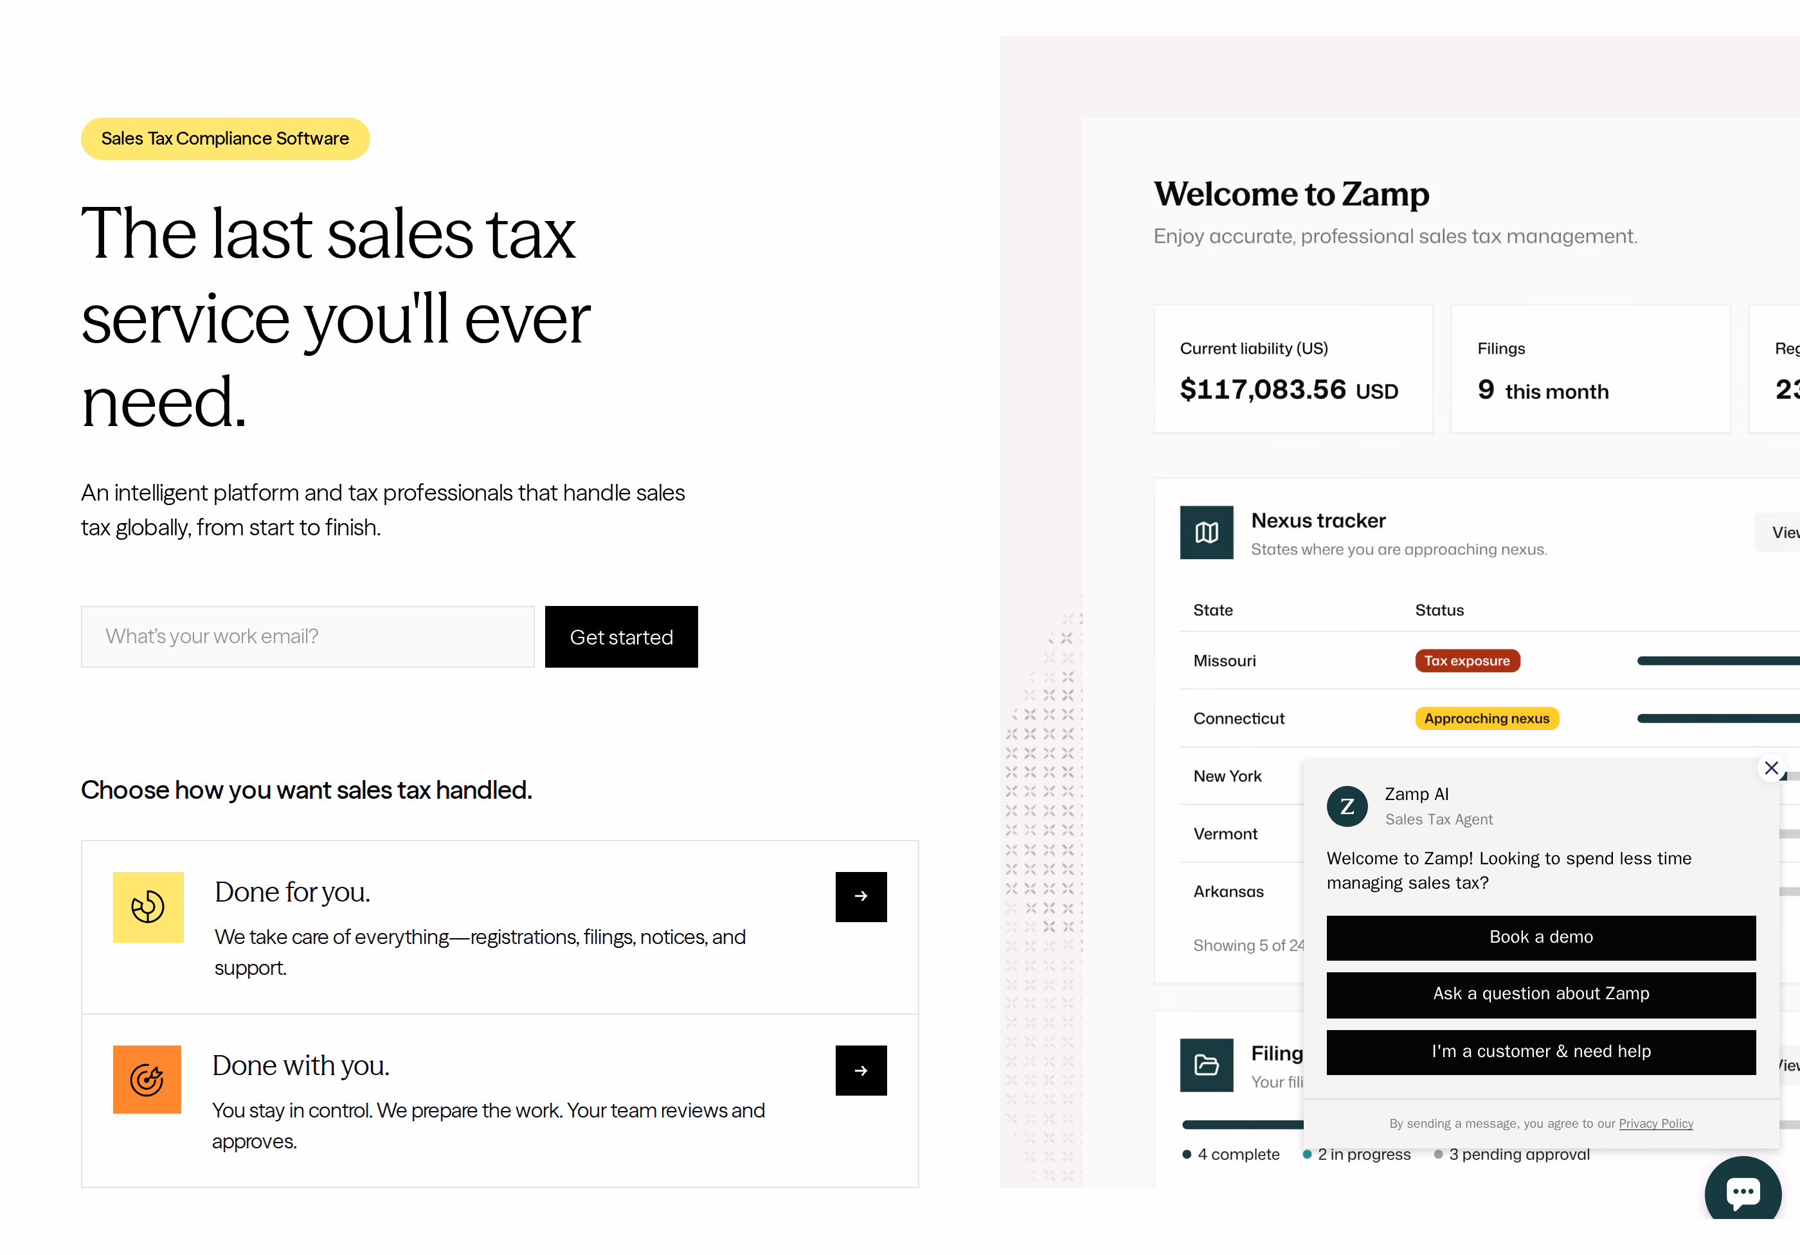This screenshot has width=1800, height=1255.
Task: Click the orange Done with you target icon
Action: [x=147, y=1080]
